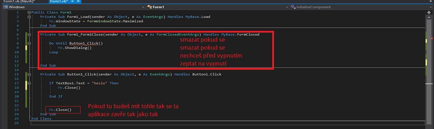Open the InitializeComponent member dropdown

pyautogui.click(x=361, y=7)
